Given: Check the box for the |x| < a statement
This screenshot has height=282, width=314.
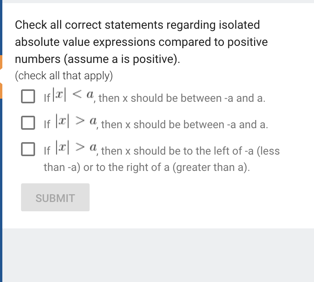Looking at the screenshot, I should (x=28, y=96).
